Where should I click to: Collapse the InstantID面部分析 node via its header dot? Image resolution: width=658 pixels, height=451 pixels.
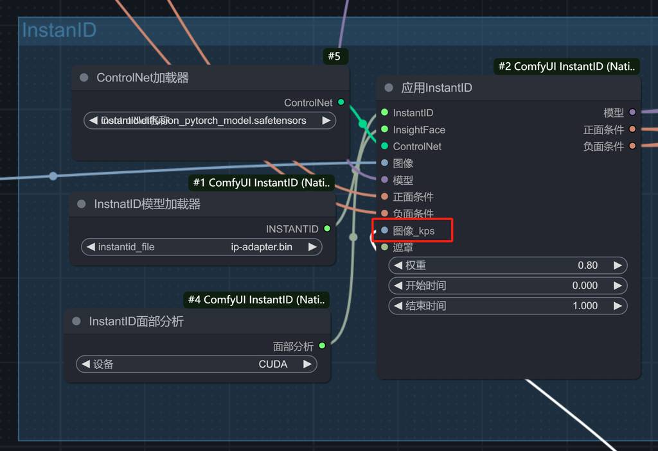[76, 321]
